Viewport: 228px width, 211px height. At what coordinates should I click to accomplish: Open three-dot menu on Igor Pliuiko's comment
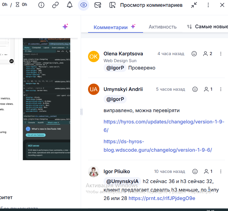(221, 171)
